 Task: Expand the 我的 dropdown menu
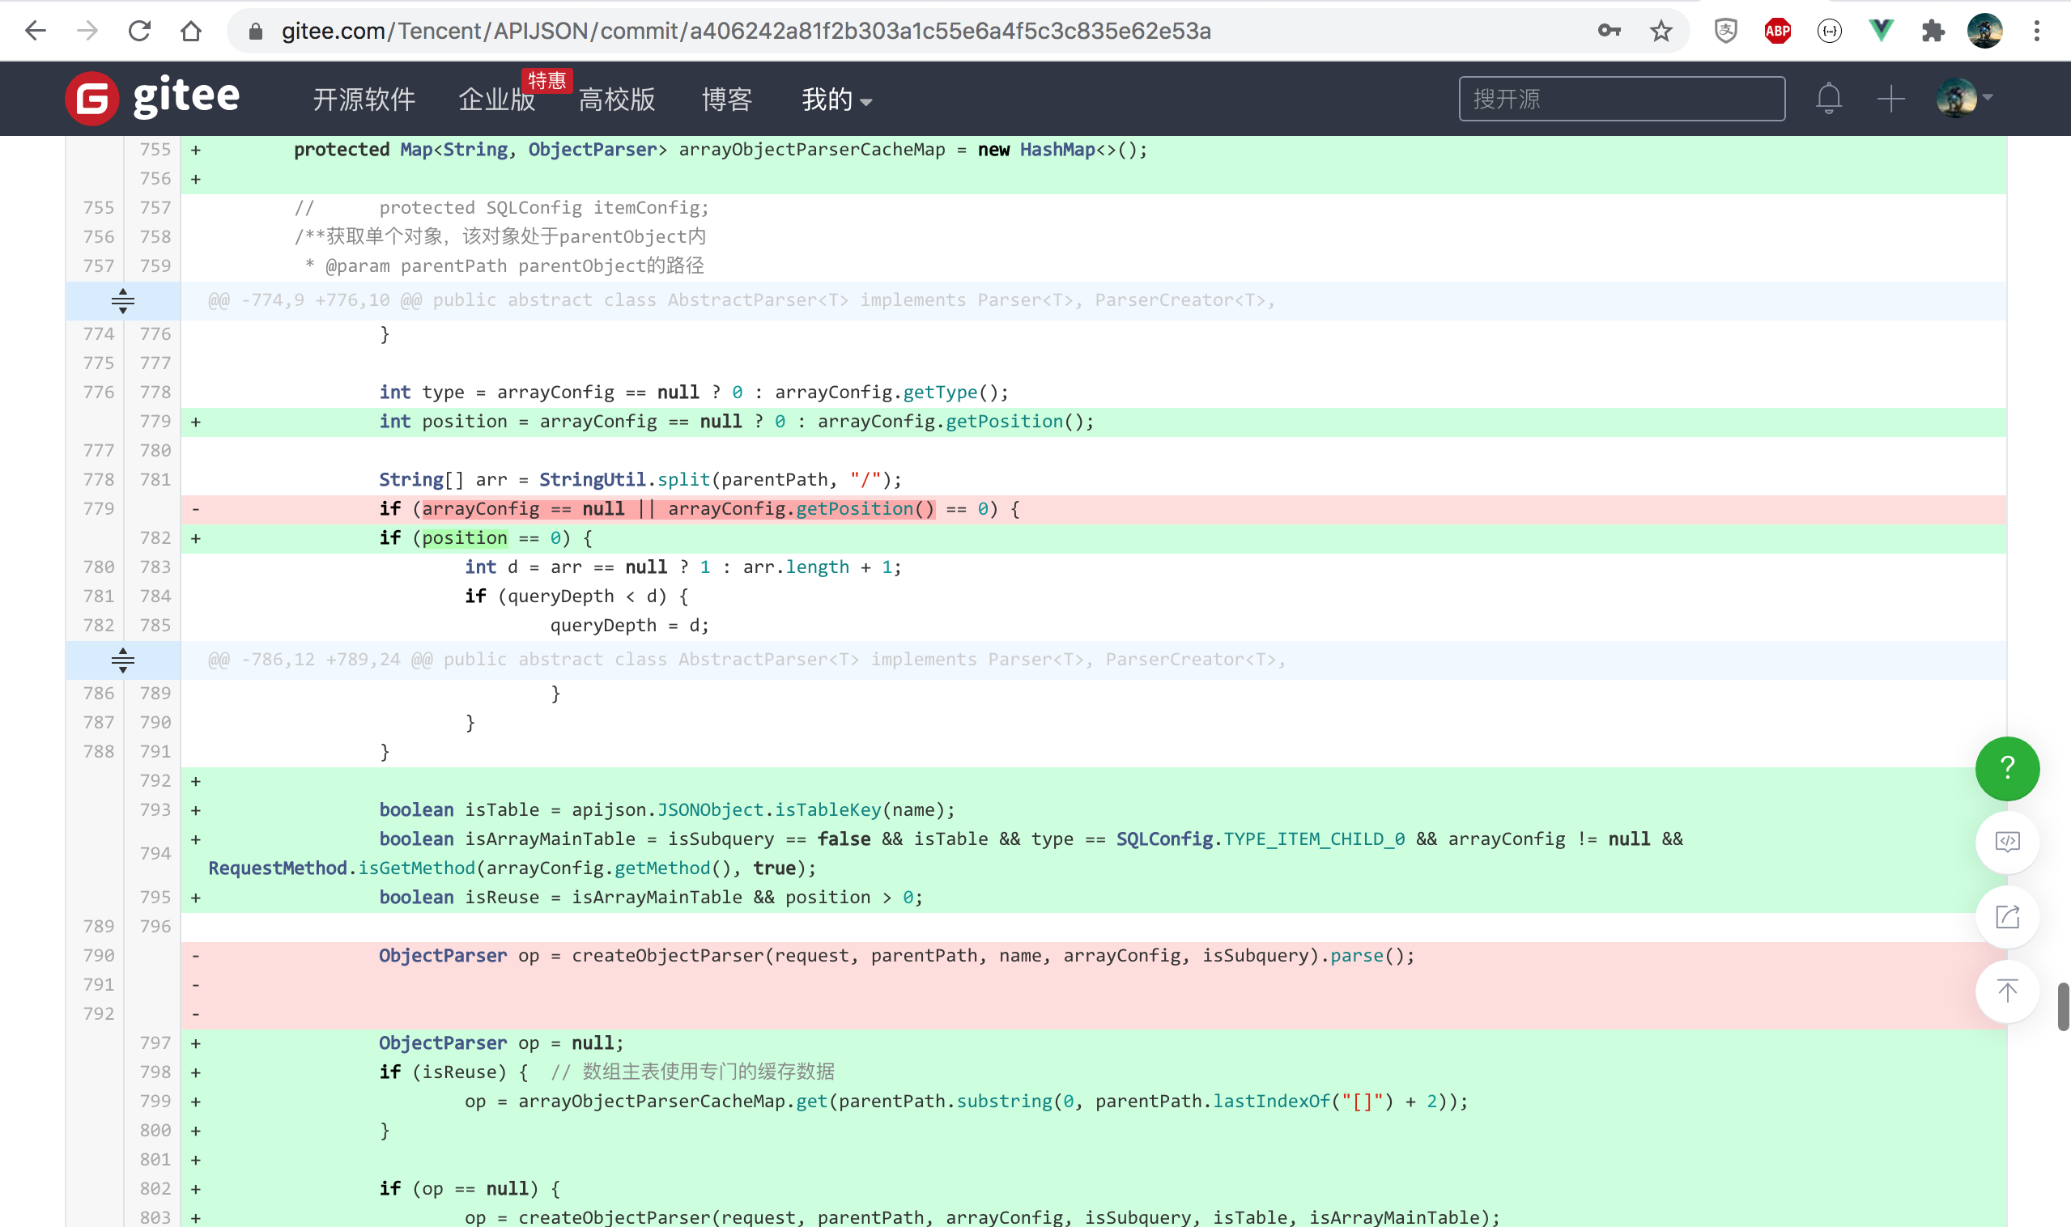837,100
